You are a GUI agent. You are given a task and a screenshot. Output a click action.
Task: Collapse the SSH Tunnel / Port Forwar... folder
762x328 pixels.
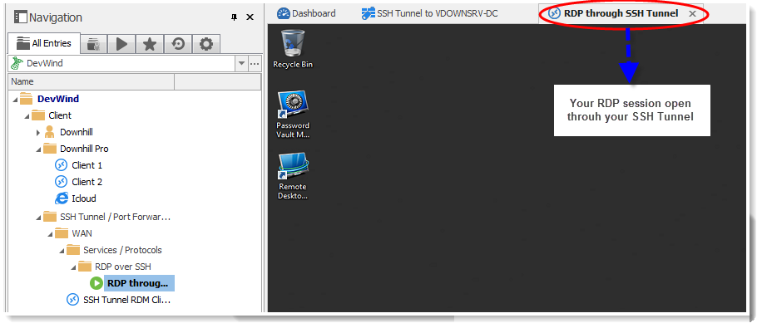point(39,217)
